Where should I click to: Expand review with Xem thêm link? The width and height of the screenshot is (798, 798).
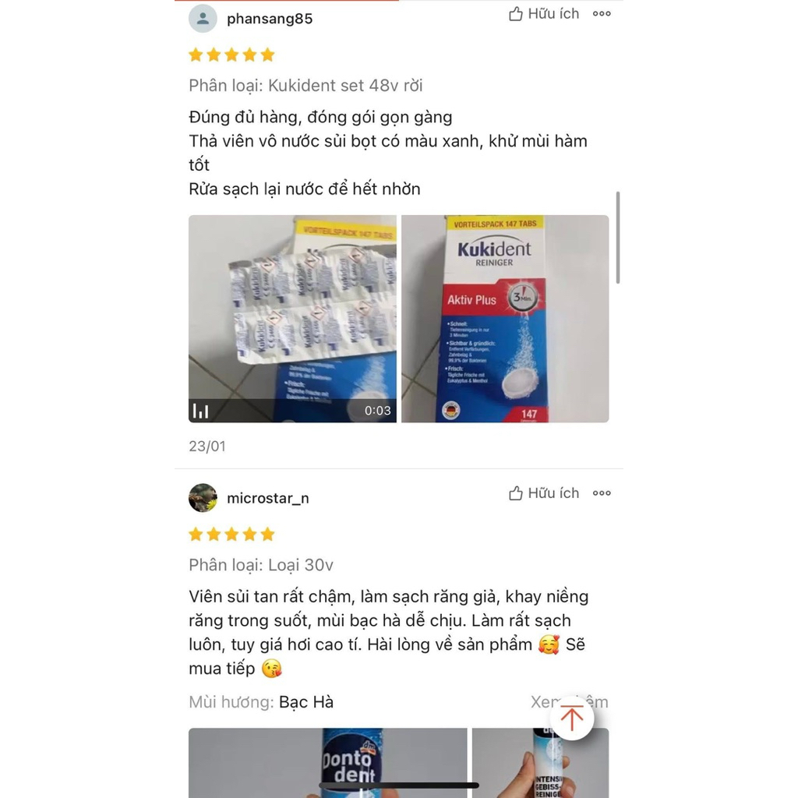tap(569, 702)
